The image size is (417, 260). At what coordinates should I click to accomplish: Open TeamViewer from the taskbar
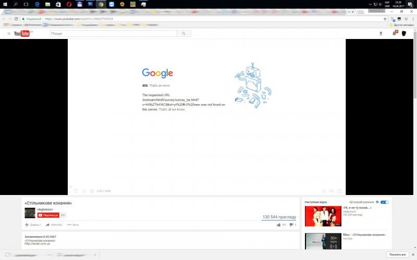[x=112, y=4]
